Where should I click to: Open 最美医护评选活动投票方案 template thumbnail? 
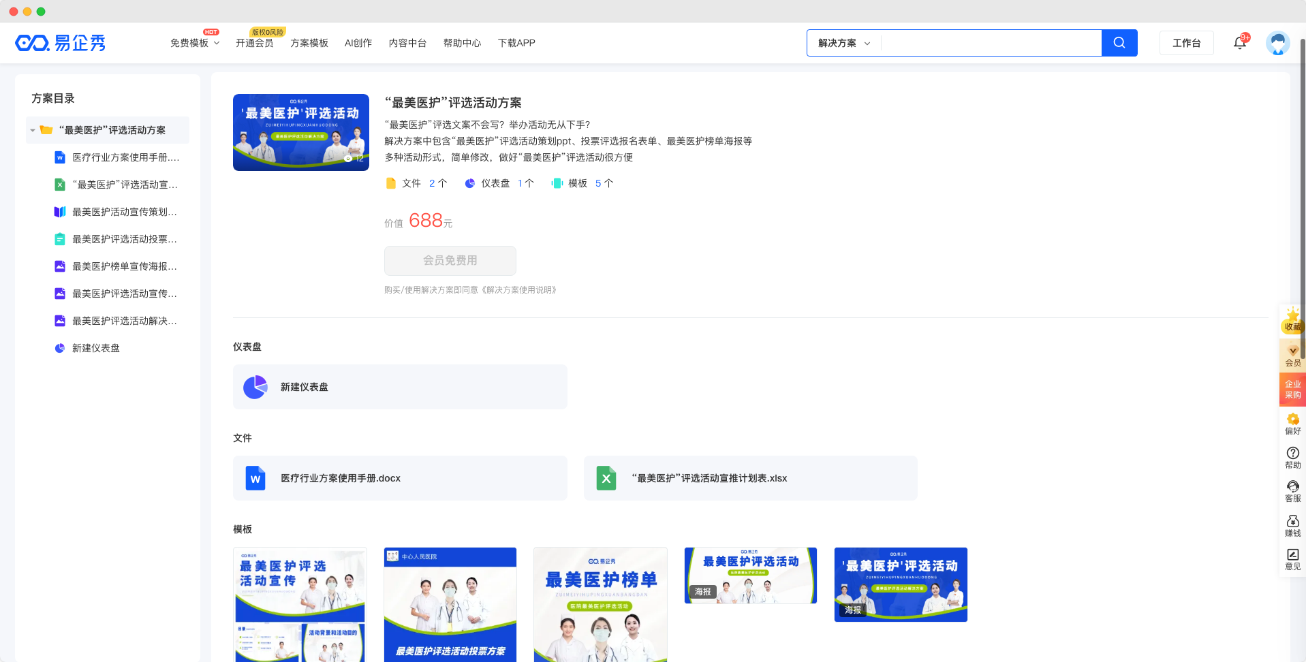450,604
